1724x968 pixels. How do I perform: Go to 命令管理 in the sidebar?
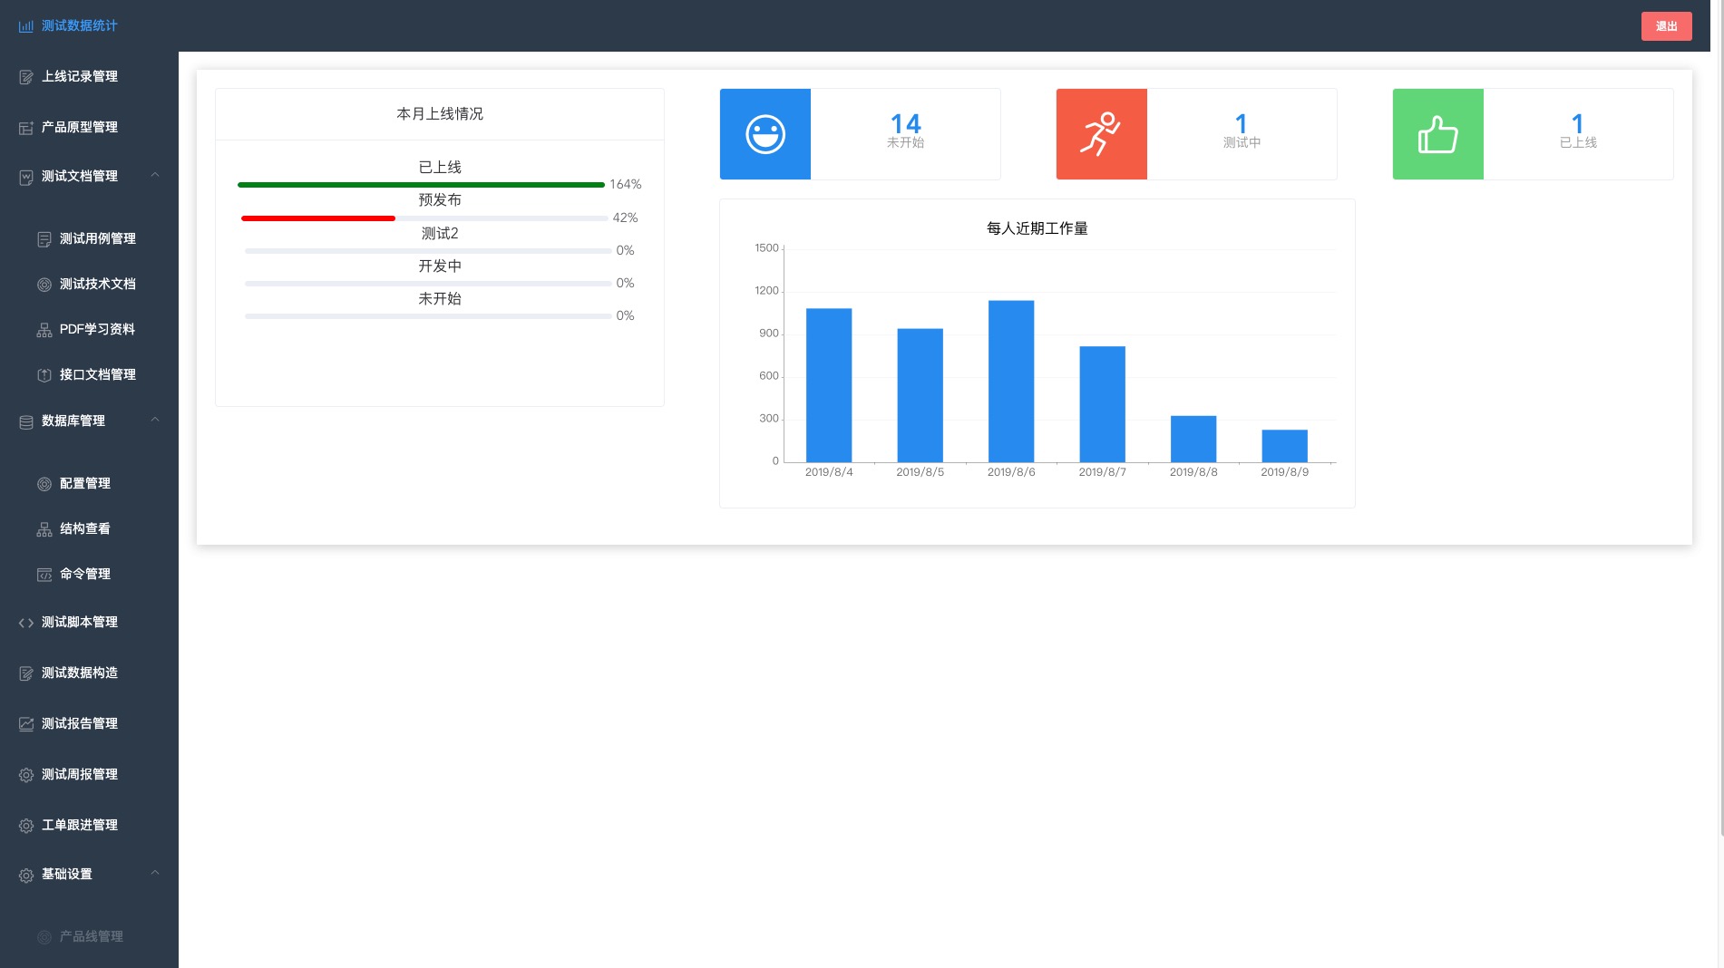pos(89,574)
